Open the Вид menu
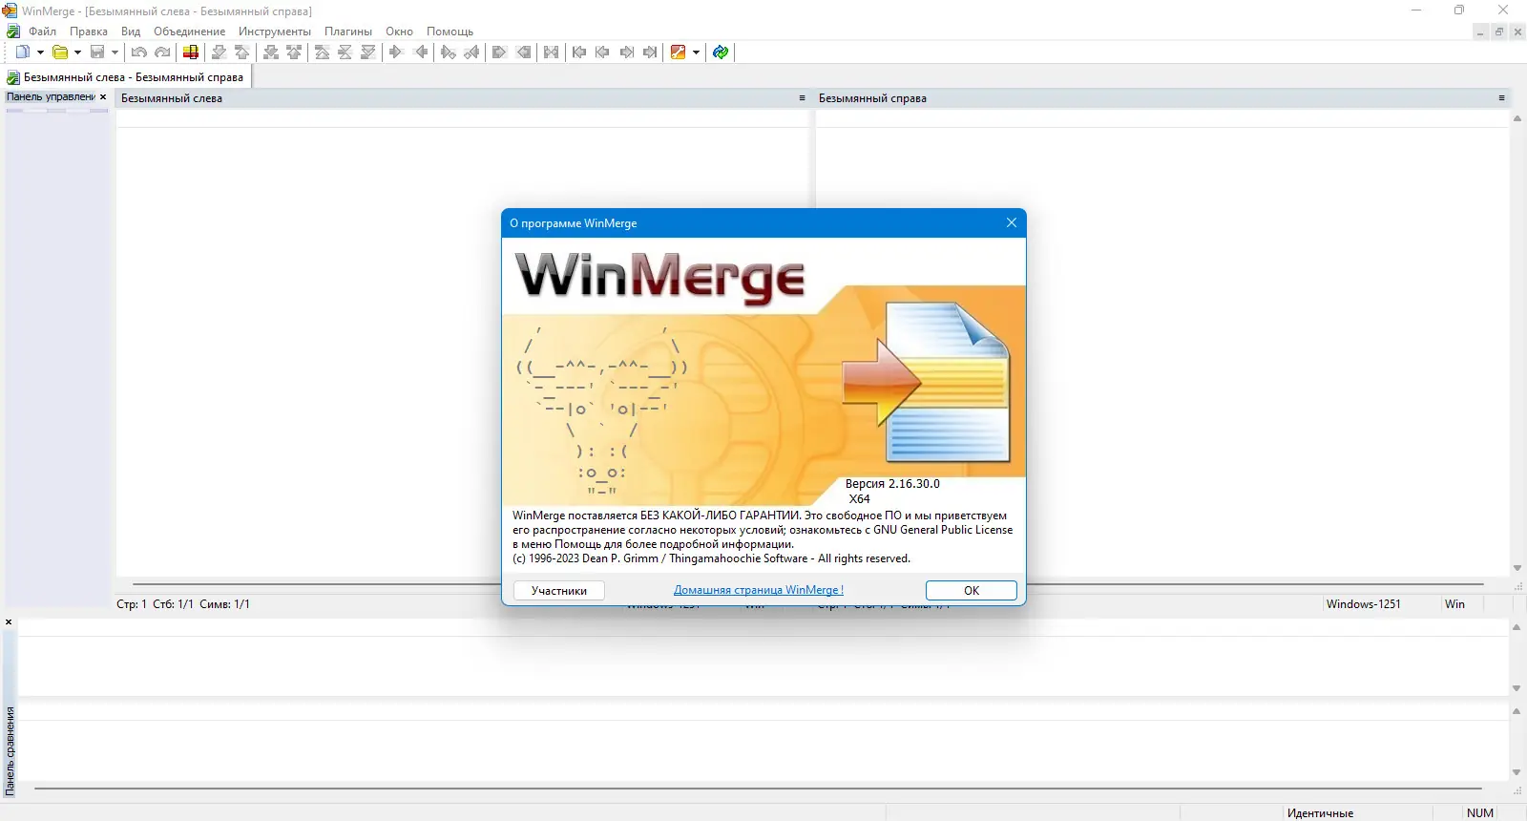The height and width of the screenshot is (821, 1527). (x=131, y=32)
